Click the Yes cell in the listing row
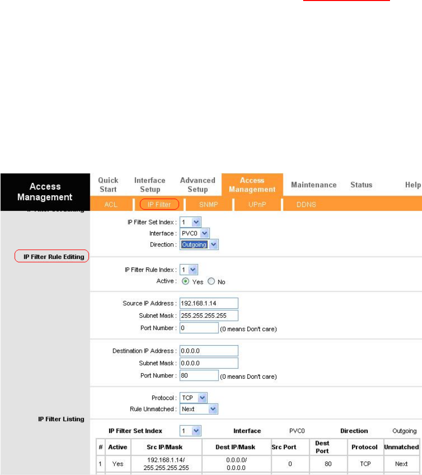The width and height of the screenshot is (422, 475). pos(118,464)
